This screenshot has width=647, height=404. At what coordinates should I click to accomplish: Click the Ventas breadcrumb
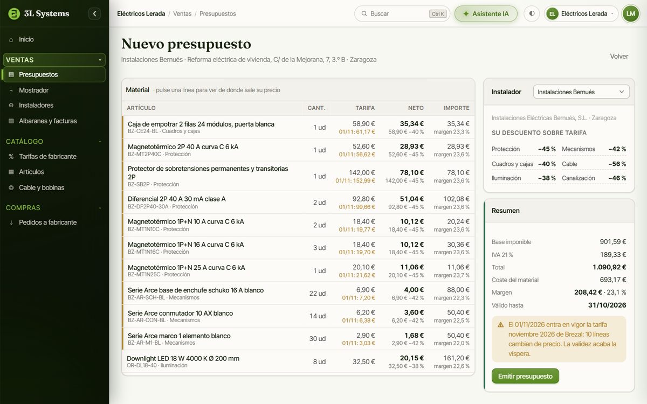(x=182, y=13)
